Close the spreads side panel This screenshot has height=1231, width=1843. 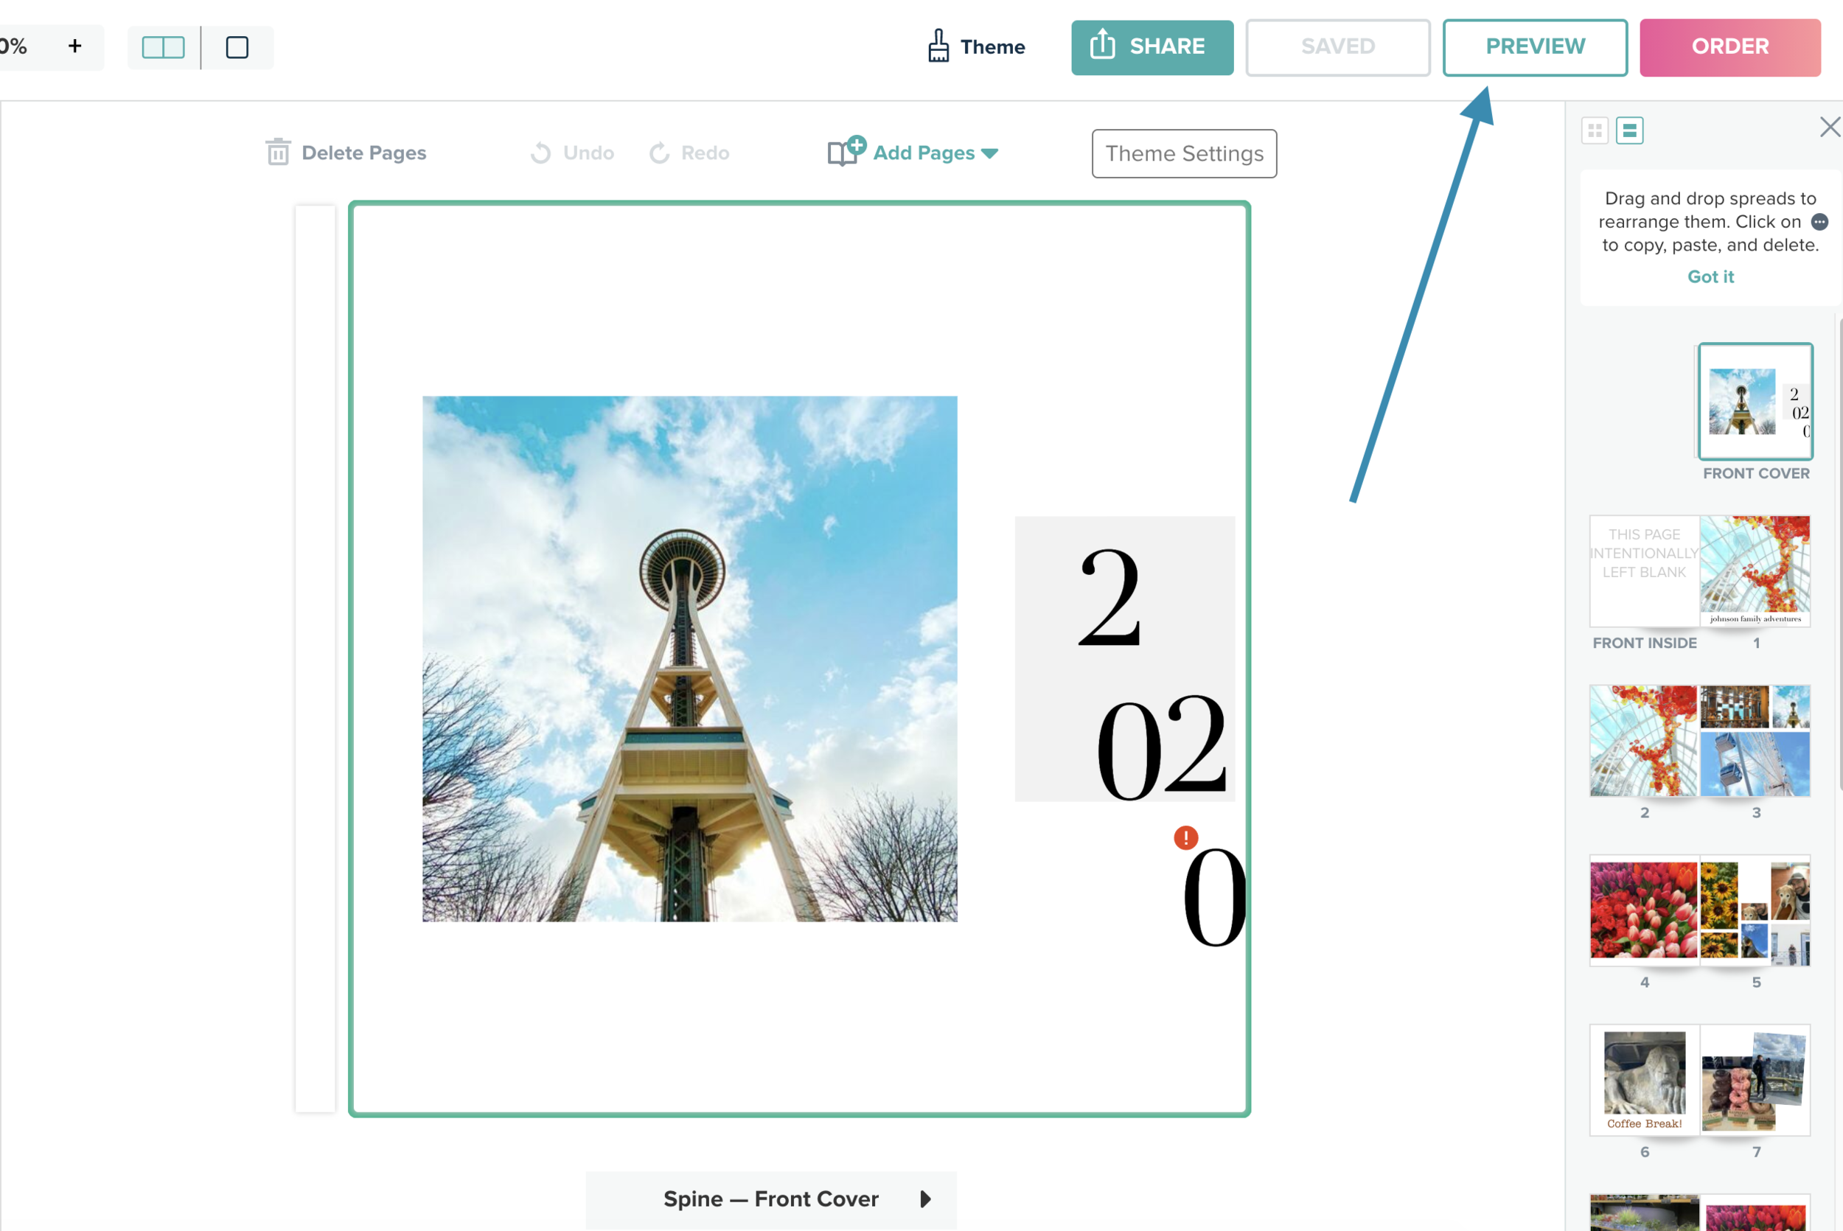click(1828, 126)
